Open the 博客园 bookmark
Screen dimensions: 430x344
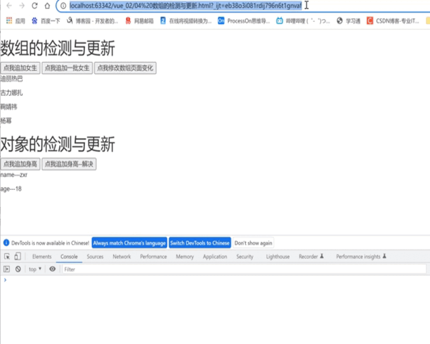[x=93, y=21]
